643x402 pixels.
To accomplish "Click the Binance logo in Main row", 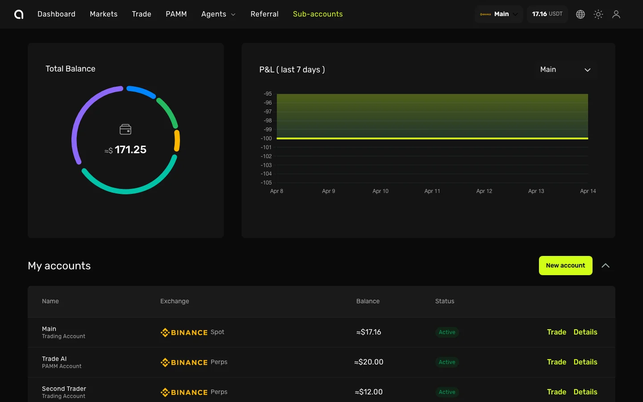I will tap(184, 332).
